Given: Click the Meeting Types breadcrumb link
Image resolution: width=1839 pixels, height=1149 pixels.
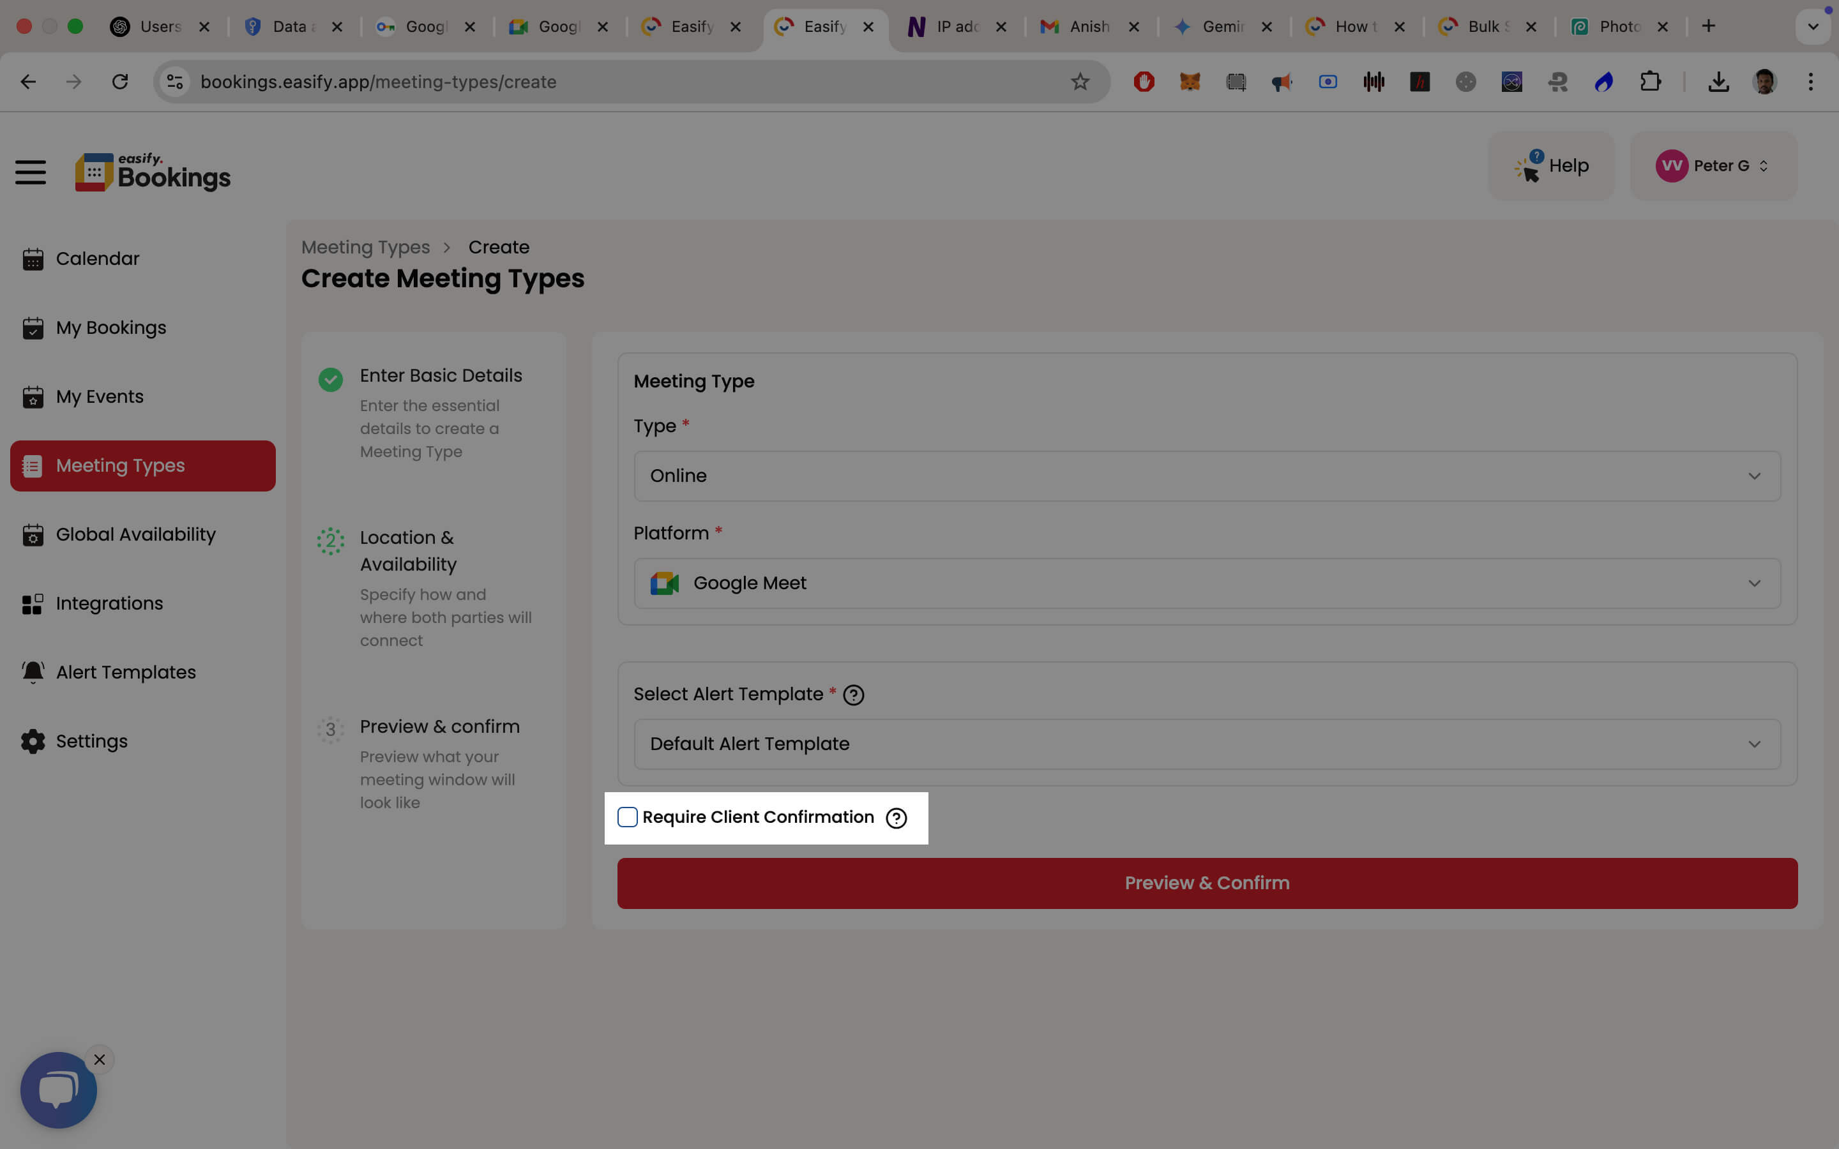Looking at the screenshot, I should 365,247.
